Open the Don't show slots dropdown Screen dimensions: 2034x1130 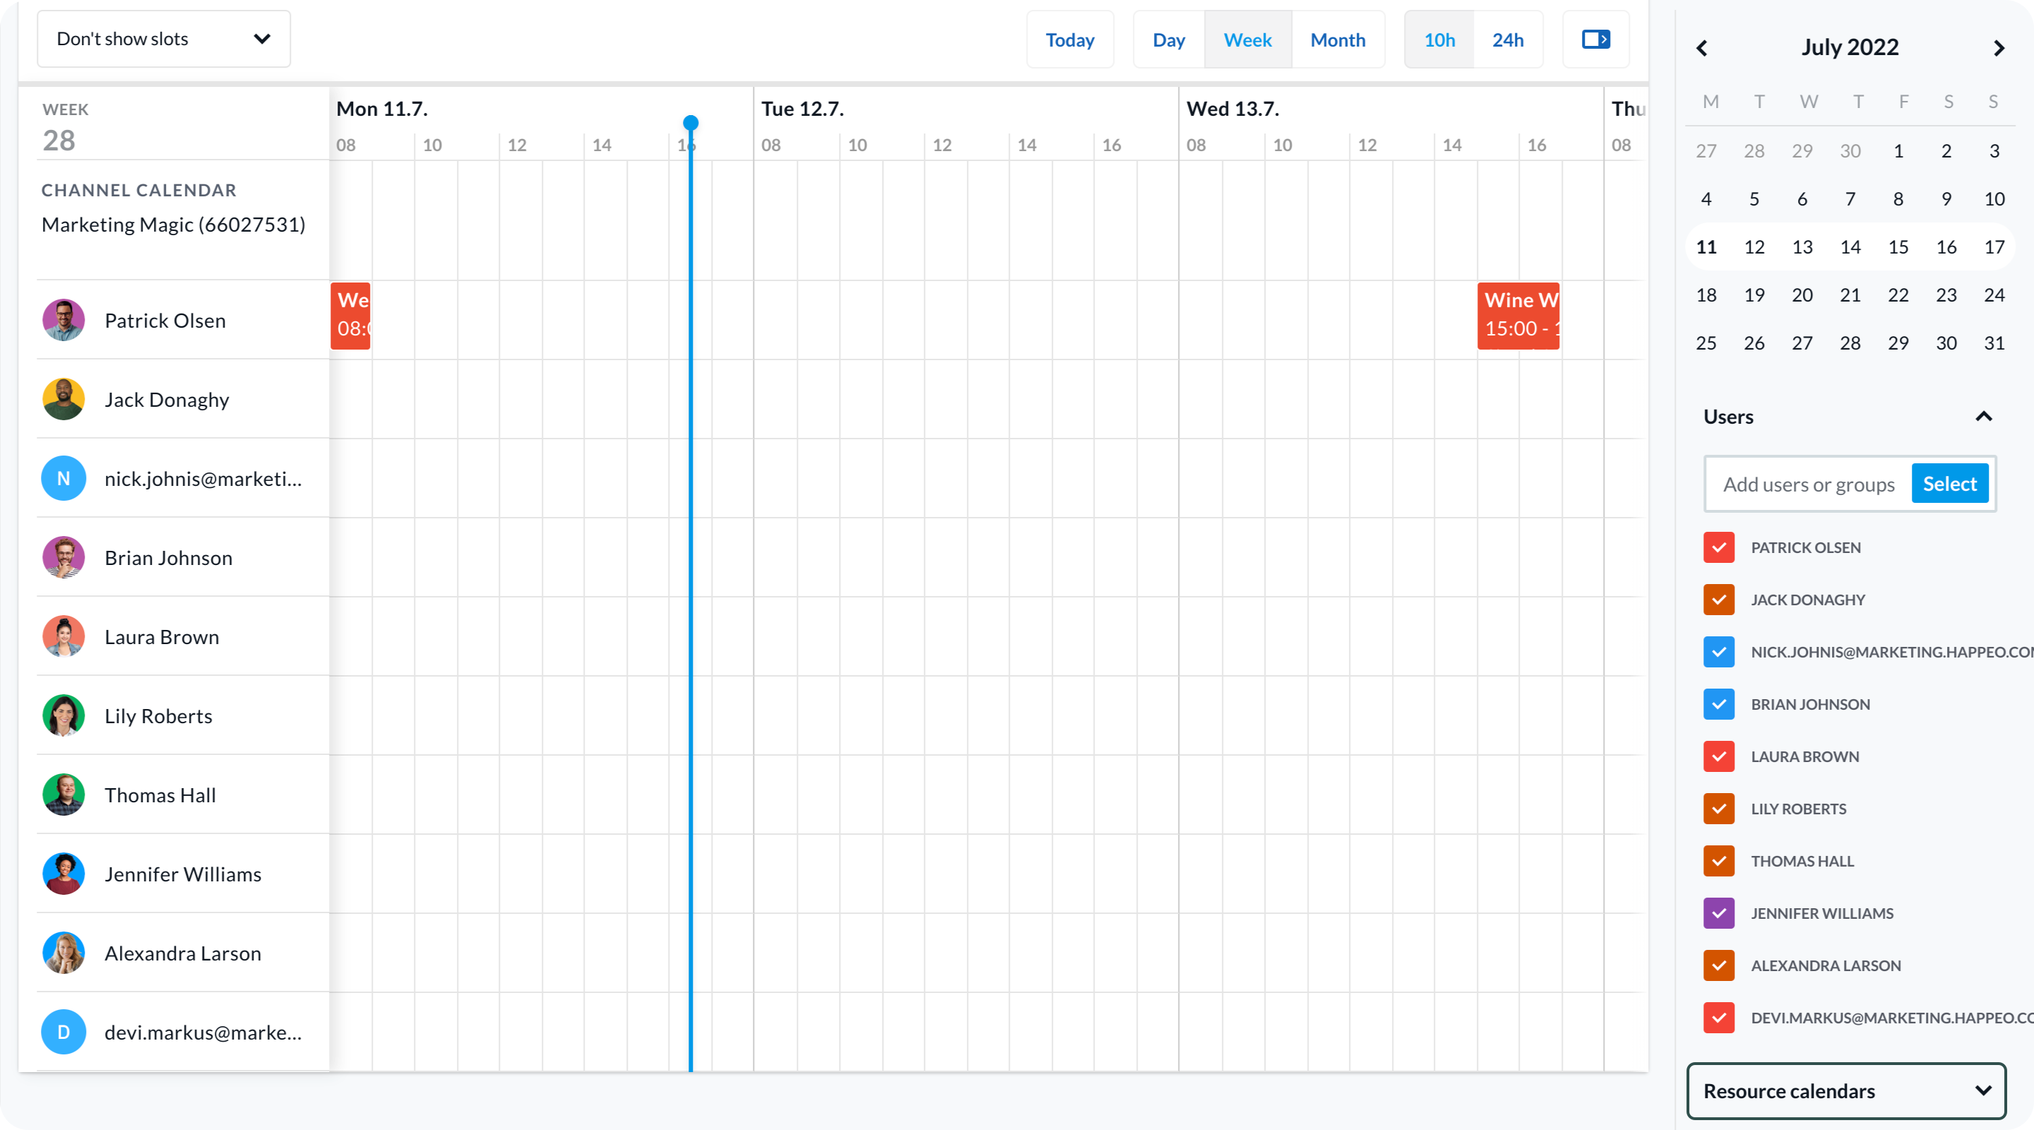(x=163, y=39)
